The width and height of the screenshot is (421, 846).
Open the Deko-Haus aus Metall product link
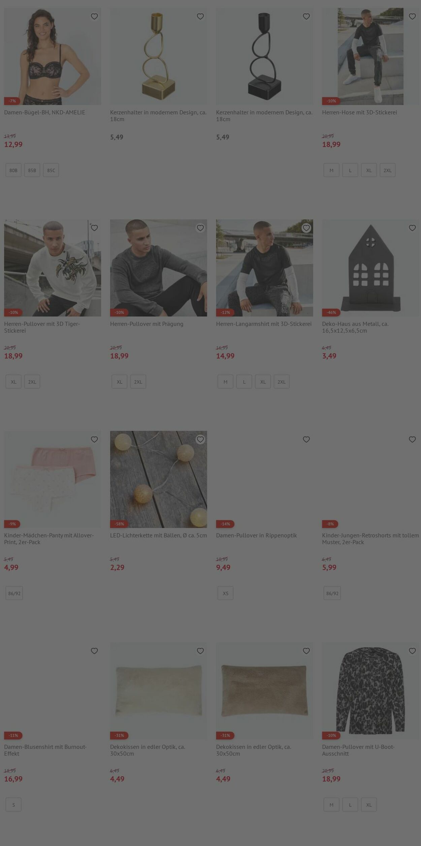click(x=355, y=327)
